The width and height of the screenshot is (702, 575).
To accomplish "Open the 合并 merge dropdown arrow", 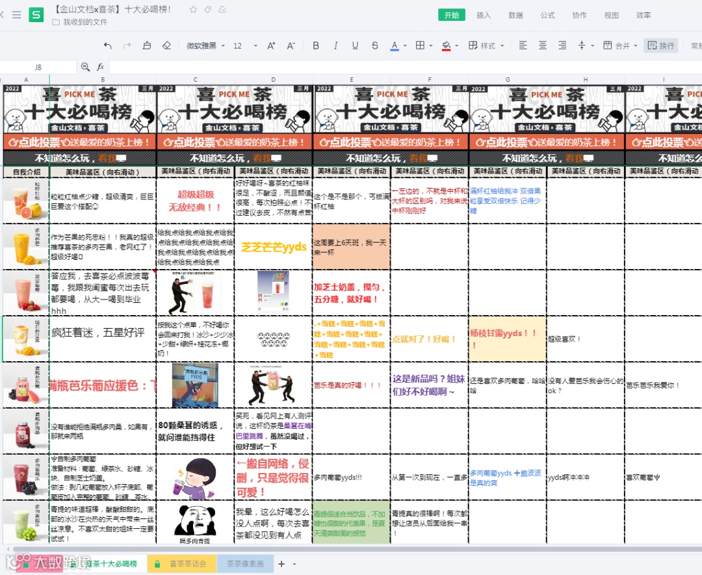I will tap(635, 45).
